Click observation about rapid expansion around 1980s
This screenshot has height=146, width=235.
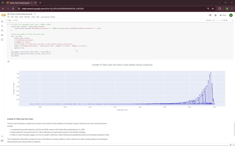(x=48, y=132)
